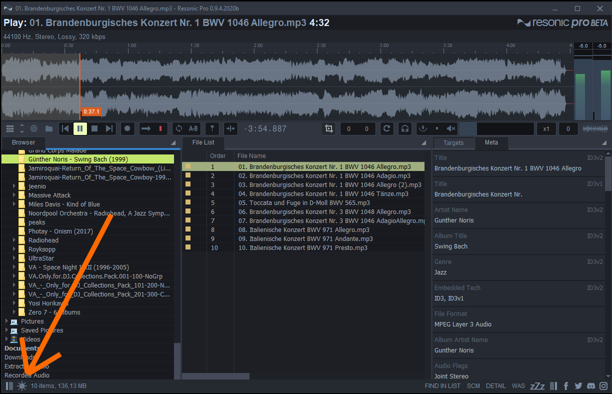Click the crop selection icon
This screenshot has width=612, height=394.
click(328, 128)
